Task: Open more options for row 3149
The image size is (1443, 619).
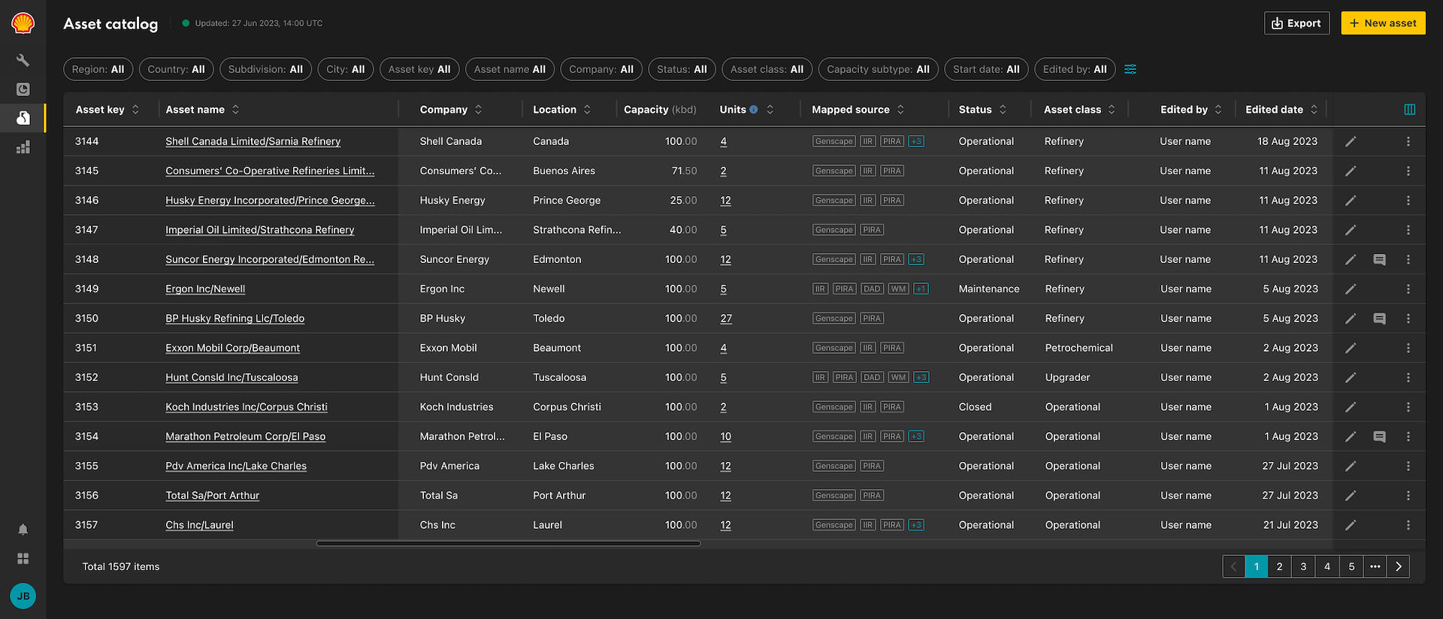Action: click(x=1408, y=289)
